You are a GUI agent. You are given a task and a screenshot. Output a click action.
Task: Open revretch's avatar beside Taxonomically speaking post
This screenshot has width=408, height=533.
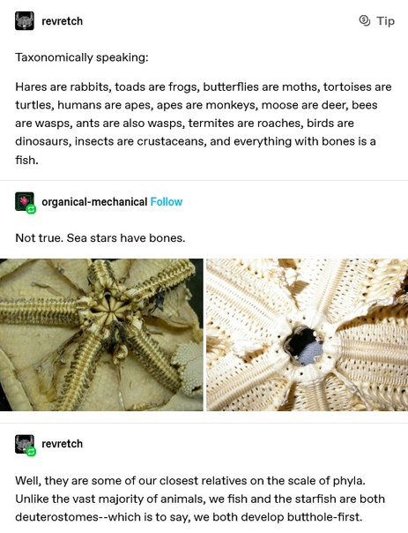(x=25, y=20)
